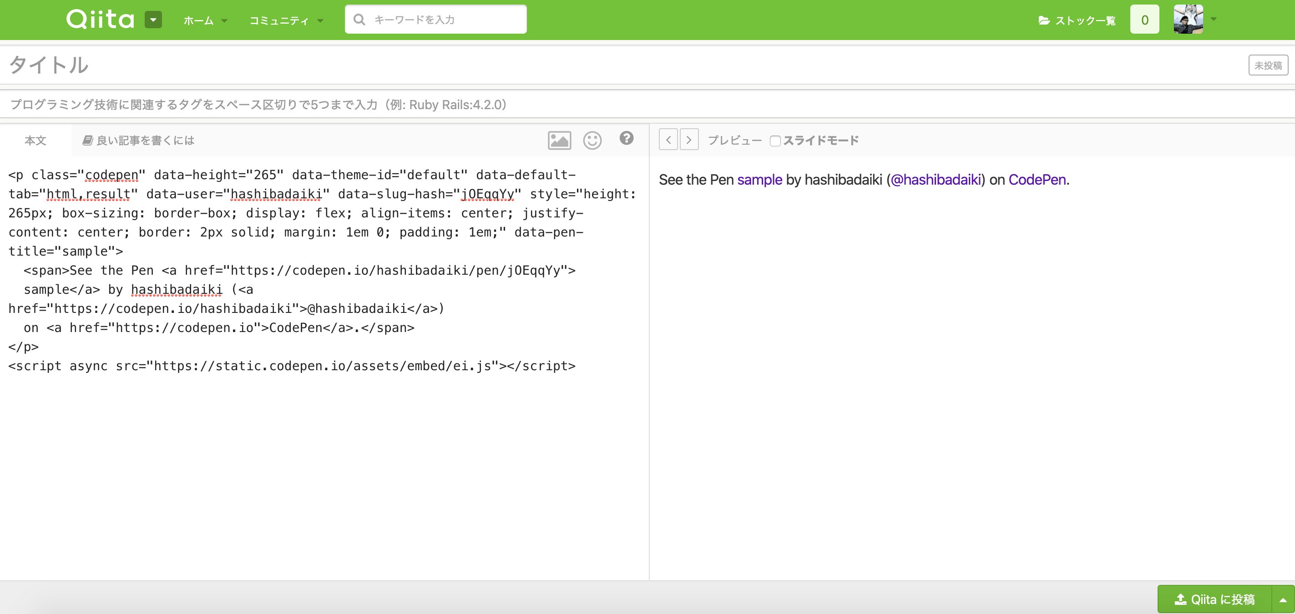The image size is (1295, 614).
Task: Open the sample link in preview
Action: pos(759,179)
